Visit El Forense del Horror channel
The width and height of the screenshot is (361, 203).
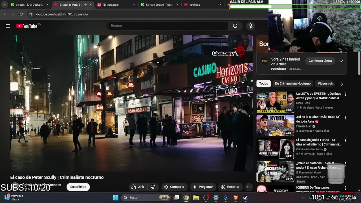(309, 173)
